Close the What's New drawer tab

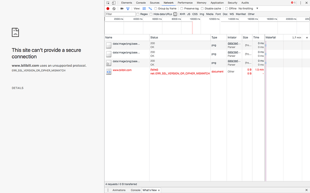pyautogui.click(x=159, y=190)
